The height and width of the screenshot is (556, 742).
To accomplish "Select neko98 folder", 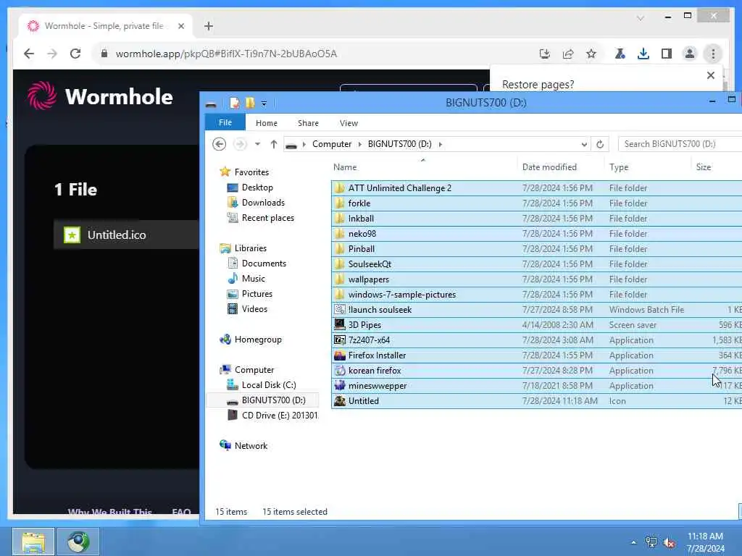I will click(362, 234).
